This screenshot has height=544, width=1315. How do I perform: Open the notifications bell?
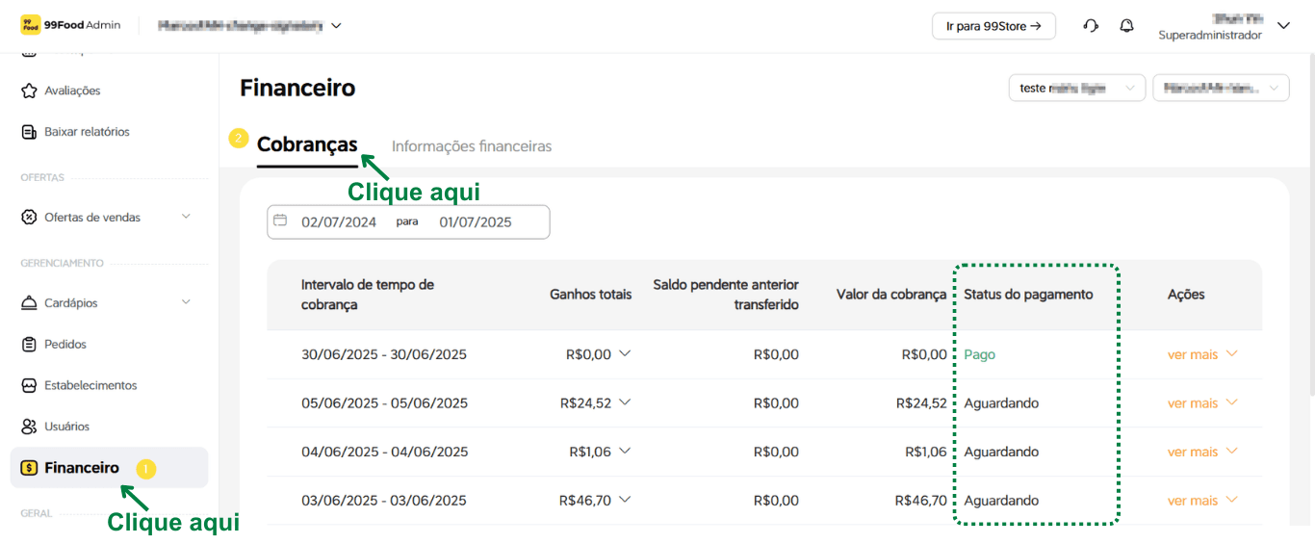click(1126, 26)
